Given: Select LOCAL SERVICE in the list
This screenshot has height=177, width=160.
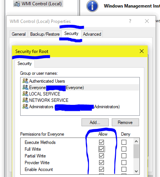Looking at the screenshot, I should tap(80, 94).
